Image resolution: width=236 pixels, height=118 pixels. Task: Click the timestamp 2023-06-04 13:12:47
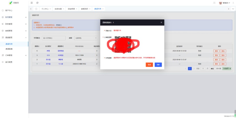(180, 60)
